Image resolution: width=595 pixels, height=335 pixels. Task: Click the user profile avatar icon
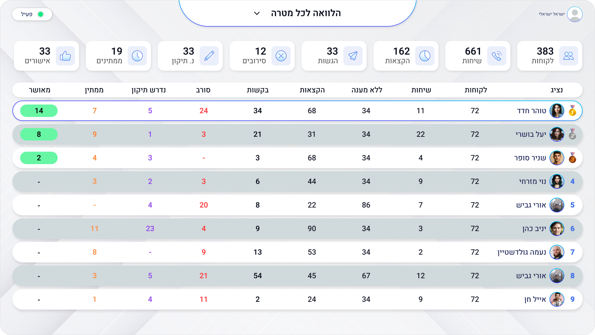point(575,14)
